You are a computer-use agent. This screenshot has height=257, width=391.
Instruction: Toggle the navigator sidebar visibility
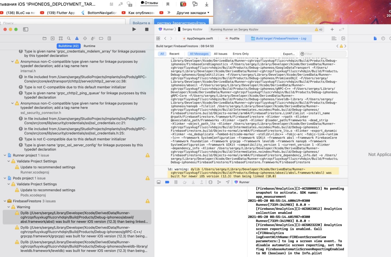(x=26, y=29)
